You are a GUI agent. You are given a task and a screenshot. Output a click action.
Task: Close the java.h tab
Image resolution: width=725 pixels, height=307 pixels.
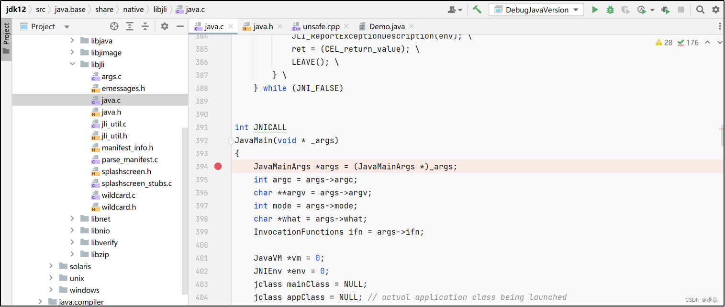coord(280,26)
